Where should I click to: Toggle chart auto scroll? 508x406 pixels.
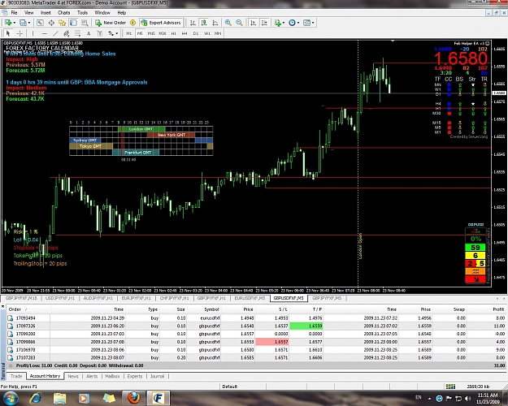(254, 23)
